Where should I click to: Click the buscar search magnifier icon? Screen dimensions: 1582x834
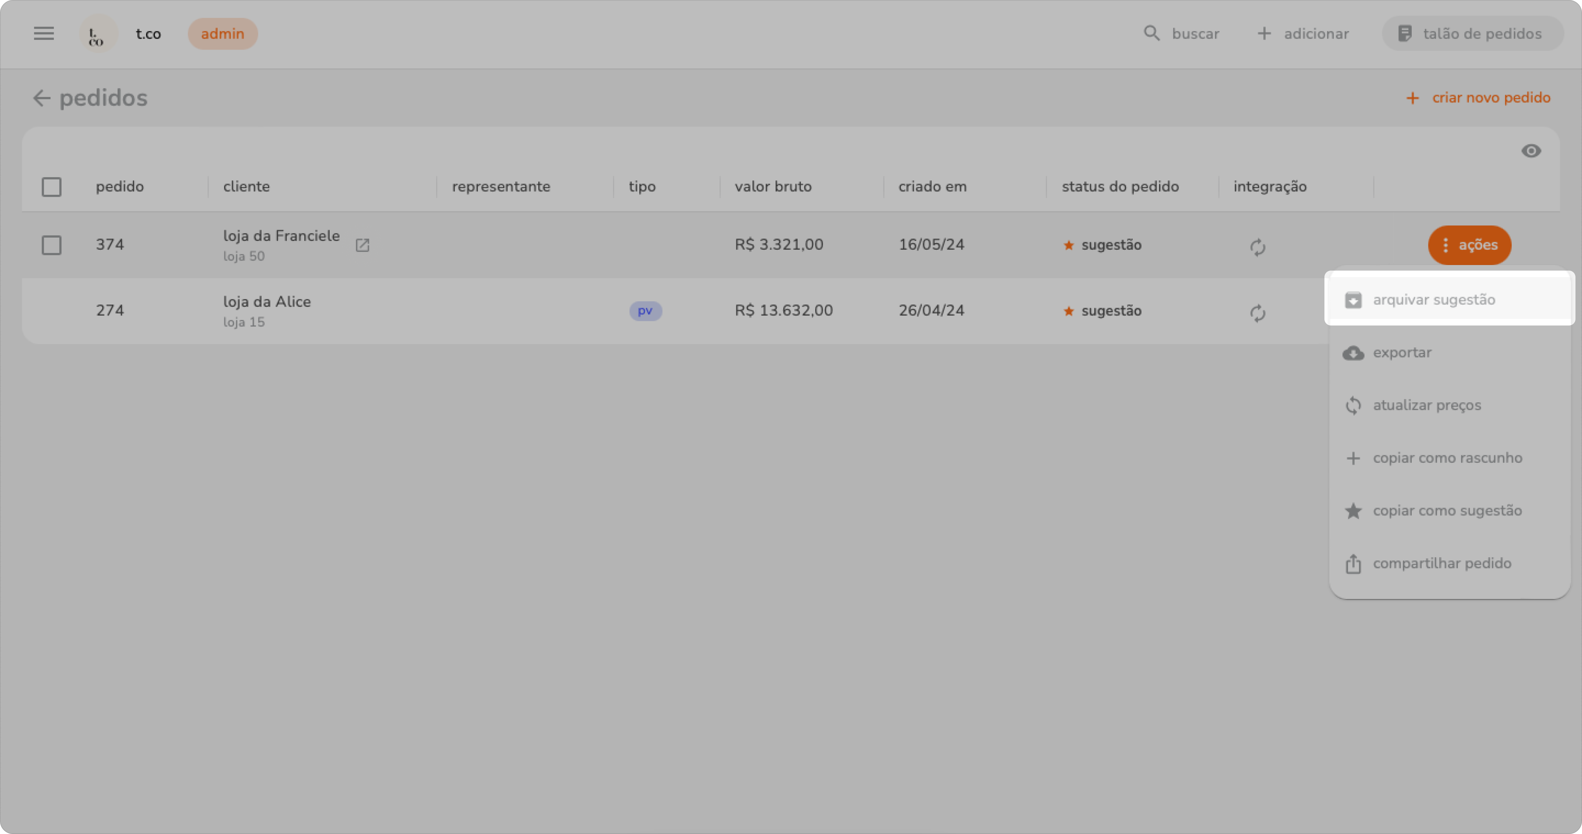point(1152,33)
